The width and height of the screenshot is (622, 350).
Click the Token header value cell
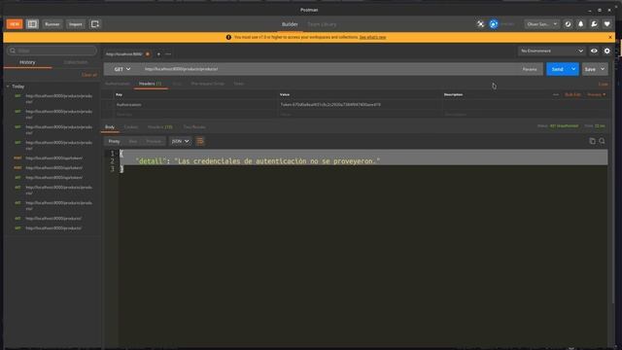(361, 105)
